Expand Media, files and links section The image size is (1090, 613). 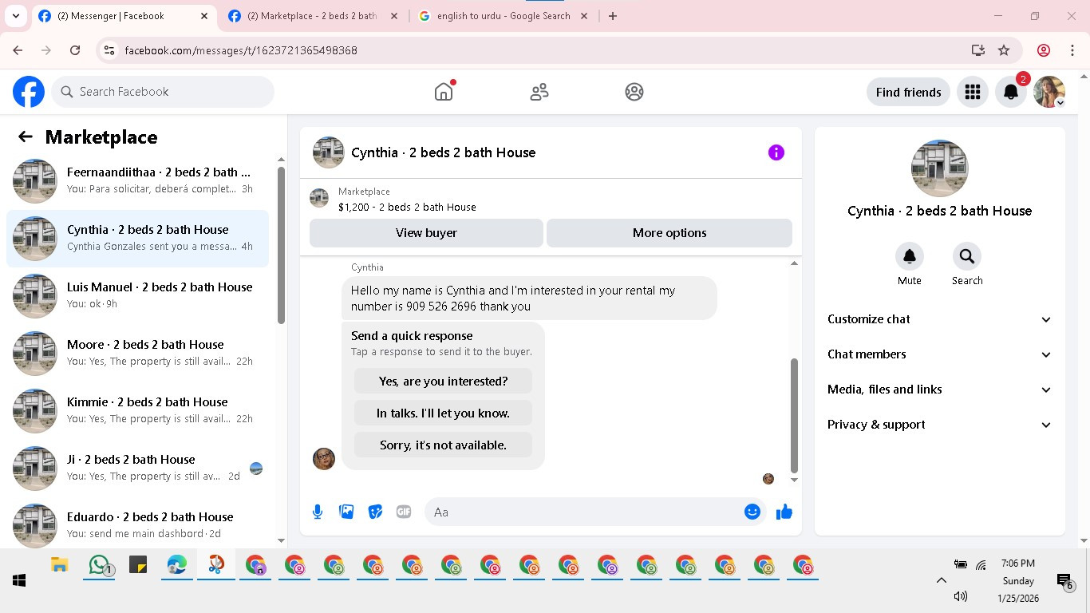coord(940,390)
